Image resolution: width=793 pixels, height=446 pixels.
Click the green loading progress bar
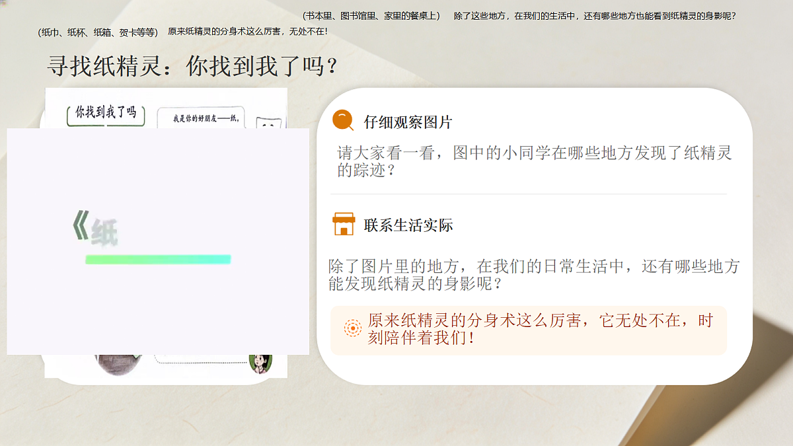pyautogui.click(x=158, y=259)
